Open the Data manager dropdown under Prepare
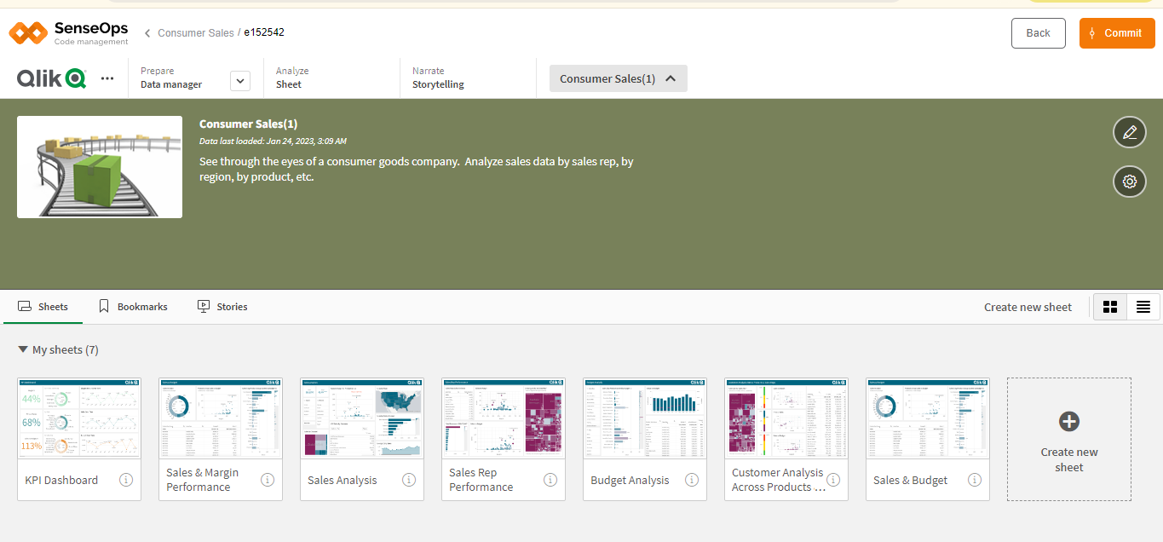 click(239, 80)
